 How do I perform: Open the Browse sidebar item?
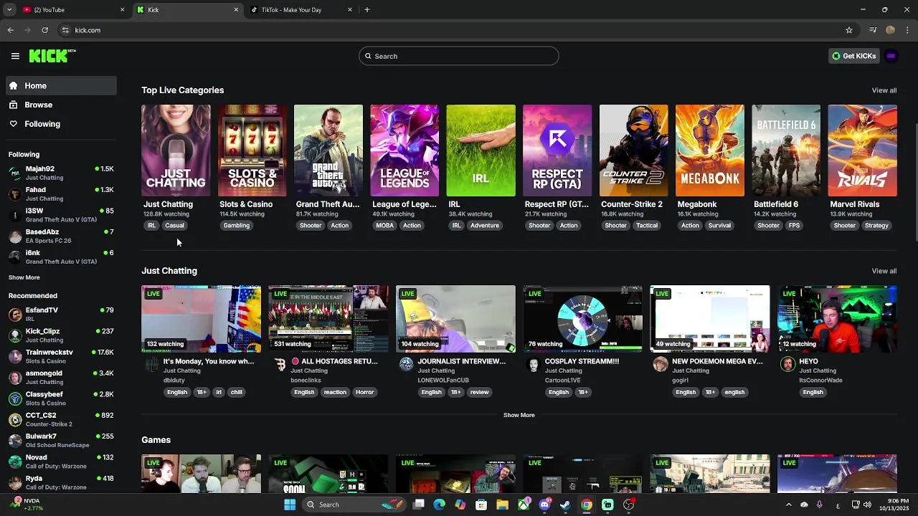[x=61, y=105]
